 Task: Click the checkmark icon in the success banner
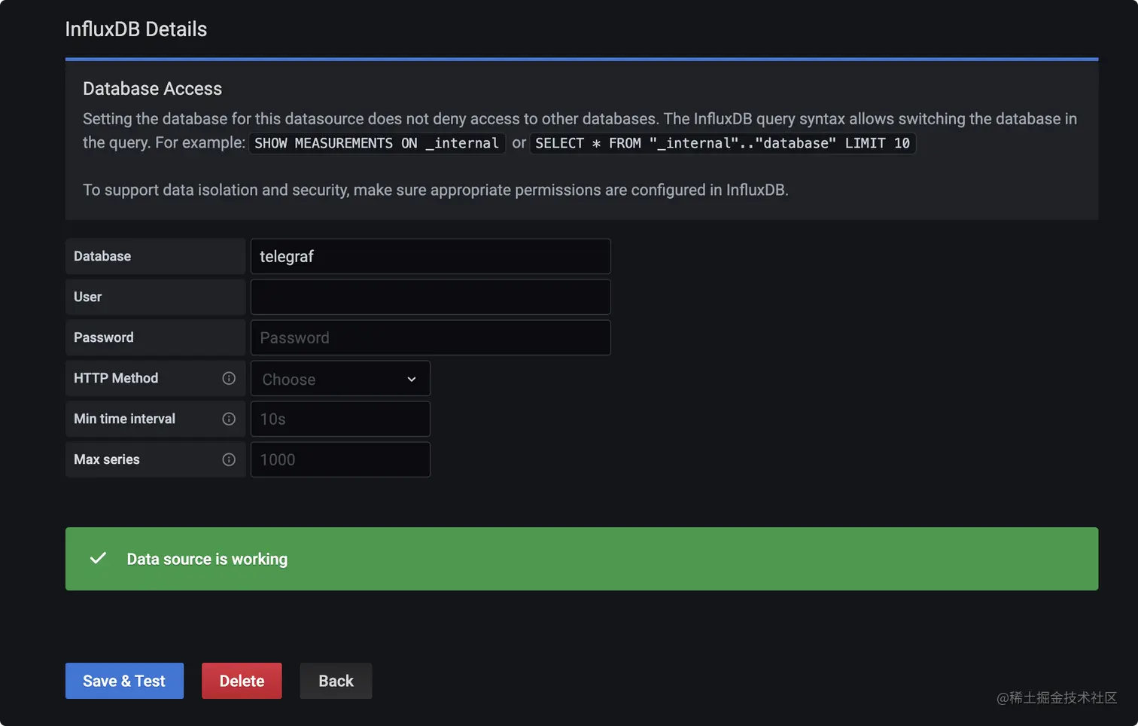(x=98, y=558)
